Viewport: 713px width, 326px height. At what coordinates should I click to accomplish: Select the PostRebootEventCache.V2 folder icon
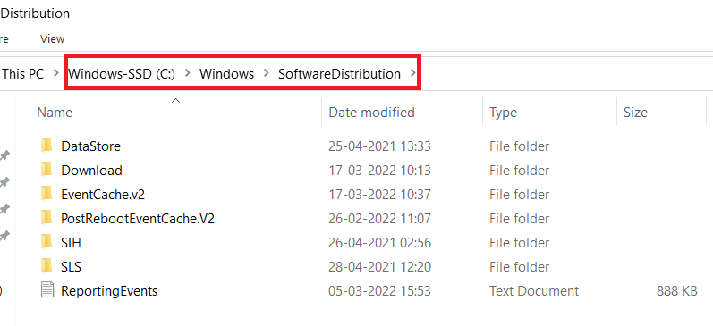pos(47,219)
